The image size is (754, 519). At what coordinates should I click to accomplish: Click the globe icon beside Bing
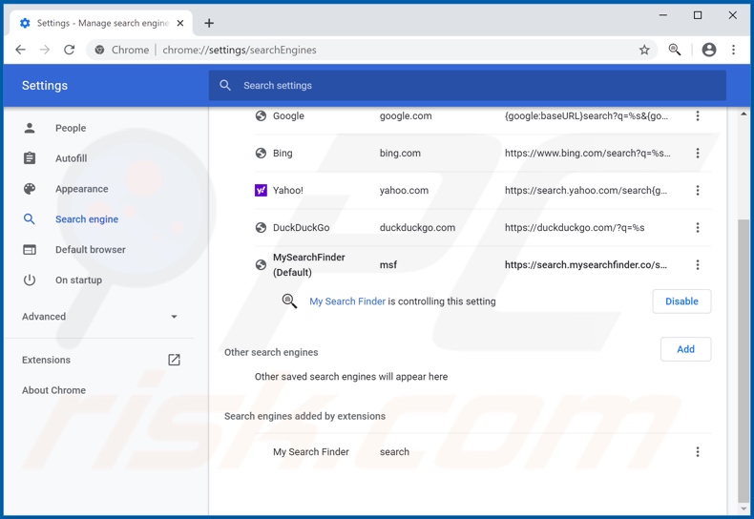(x=261, y=154)
